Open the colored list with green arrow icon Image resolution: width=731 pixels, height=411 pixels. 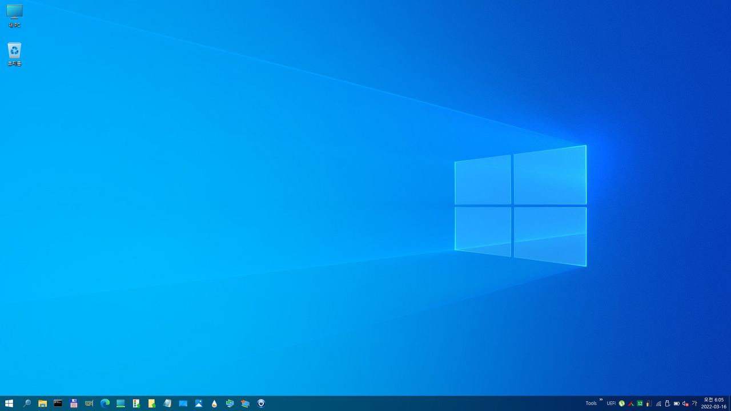click(x=136, y=403)
